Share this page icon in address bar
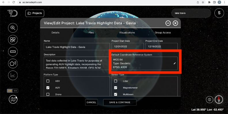228x114 pixels. 198,2
